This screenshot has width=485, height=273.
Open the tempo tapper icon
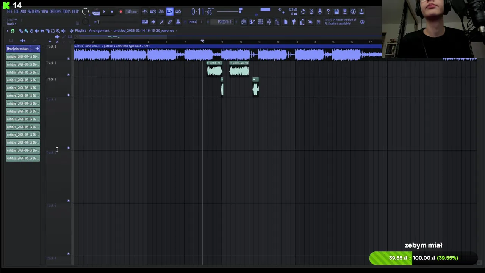302,22
